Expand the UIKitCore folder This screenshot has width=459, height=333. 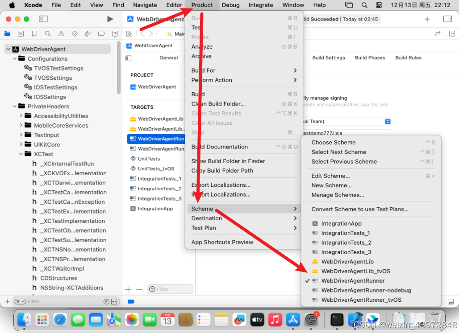click(x=21, y=144)
